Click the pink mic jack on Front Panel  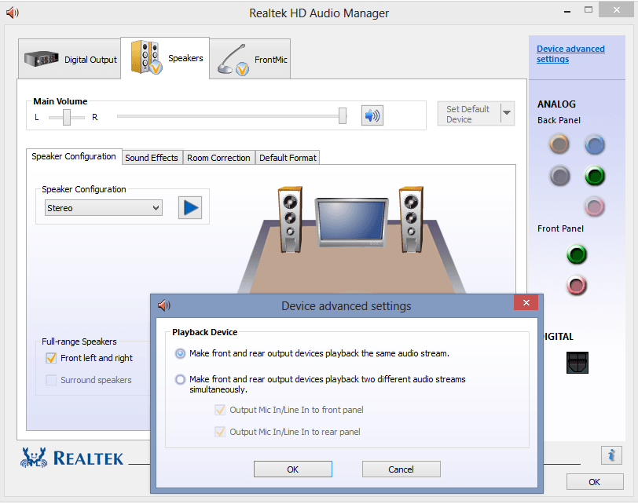(x=577, y=285)
